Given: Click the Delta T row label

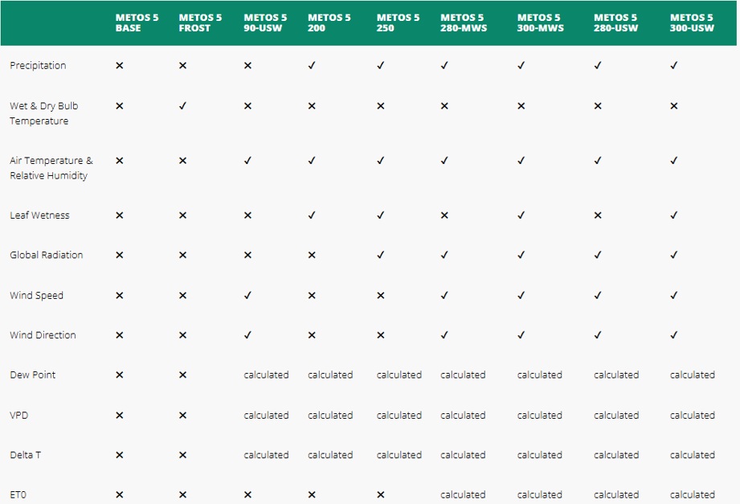Looking at the screenshot, I should tap(26, 455).
